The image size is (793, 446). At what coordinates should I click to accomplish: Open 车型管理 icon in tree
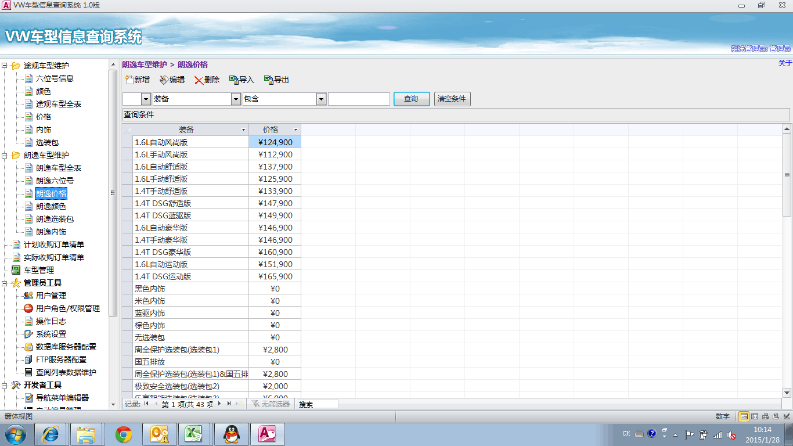pos(16,270)
